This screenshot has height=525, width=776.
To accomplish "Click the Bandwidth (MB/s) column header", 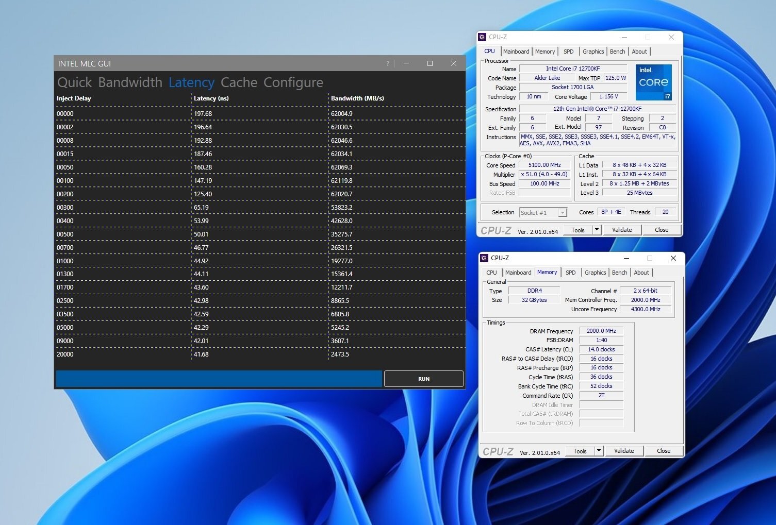I will (357, 98).
